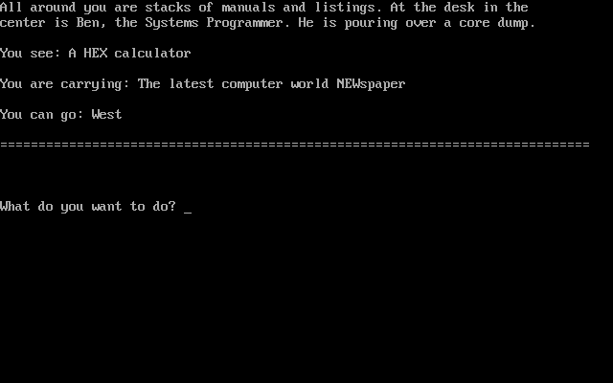
Task: Click the word 'pouring' in second line
Action: 371,23
